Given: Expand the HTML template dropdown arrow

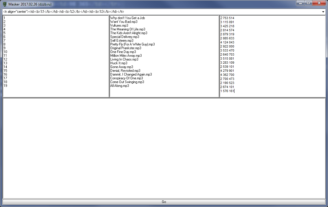Looking at the screenshot, I should [323, 12].
